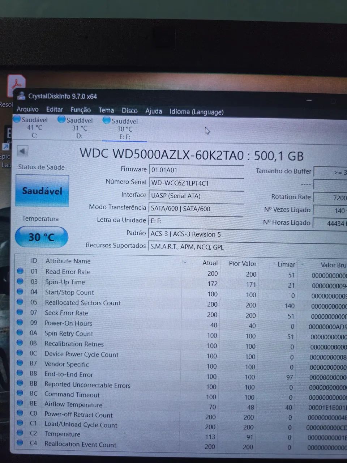The height and width of the screenshot is (463, 347).
Task: Select the Reallocated Sectors Count attribute name
Action: 83,303
